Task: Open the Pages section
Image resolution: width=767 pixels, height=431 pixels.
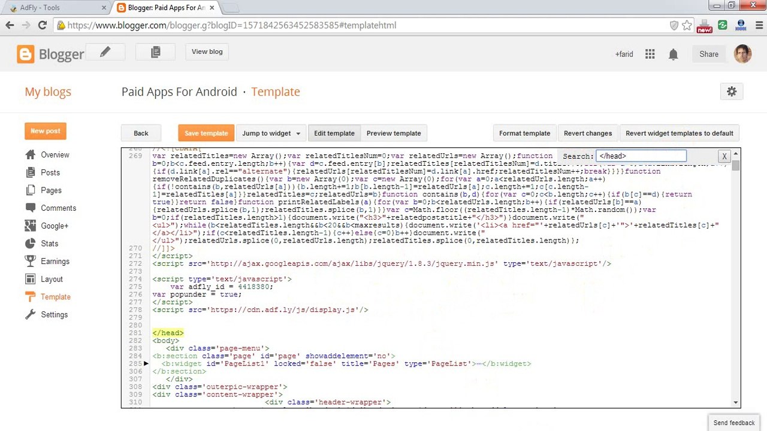Action: coord(51,190)
